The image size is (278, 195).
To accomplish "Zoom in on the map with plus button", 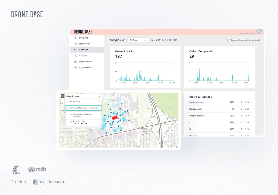I will pos(62,104).
